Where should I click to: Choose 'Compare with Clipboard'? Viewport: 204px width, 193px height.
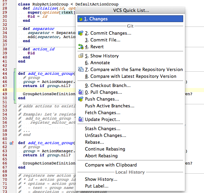coord(111,165)
